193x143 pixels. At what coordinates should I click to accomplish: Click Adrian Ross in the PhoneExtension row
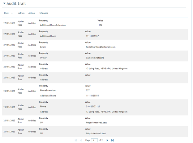[x=21, y=91]
